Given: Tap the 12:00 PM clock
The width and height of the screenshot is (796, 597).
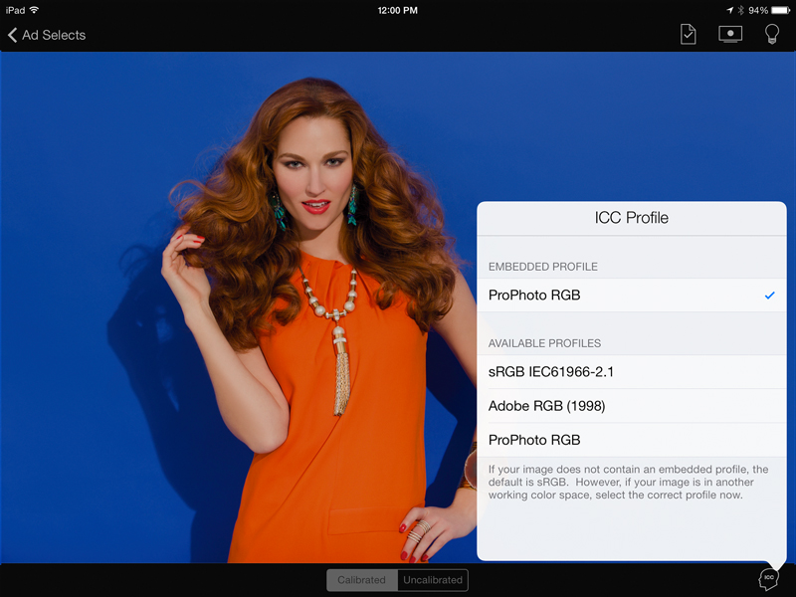Looking at the screenshot, I should tap(397, 10).
